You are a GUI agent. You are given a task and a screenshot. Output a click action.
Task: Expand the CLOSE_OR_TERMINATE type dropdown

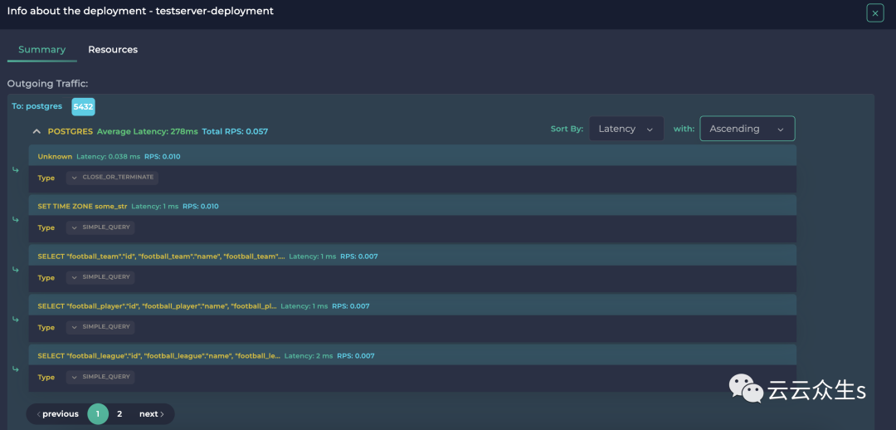click(x=112, y=178)
